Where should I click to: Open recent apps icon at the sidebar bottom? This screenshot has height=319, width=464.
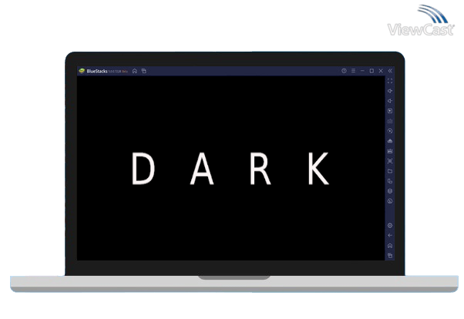[390, 256]
